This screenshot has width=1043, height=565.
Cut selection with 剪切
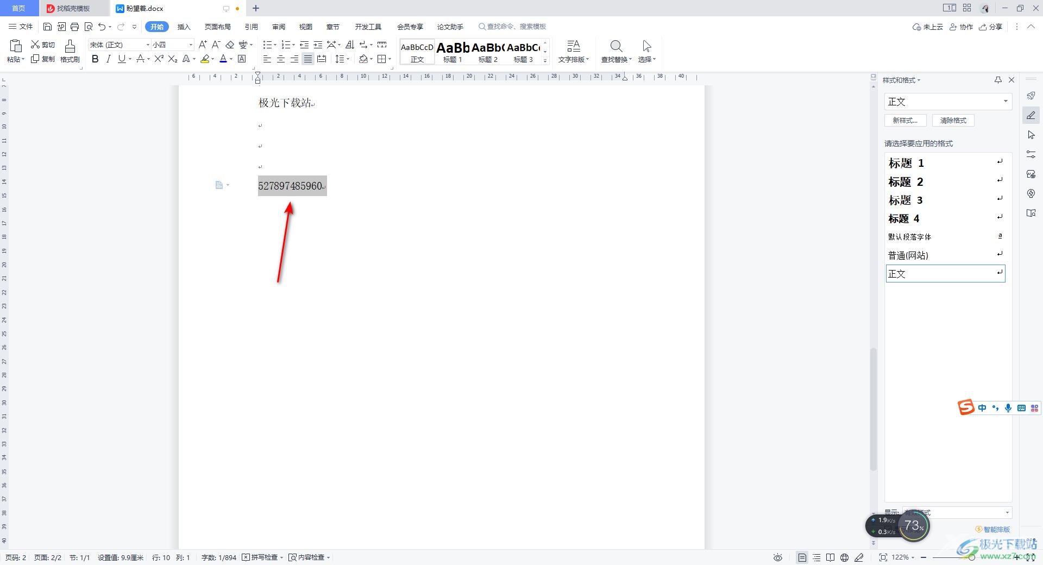pos(43,45)
